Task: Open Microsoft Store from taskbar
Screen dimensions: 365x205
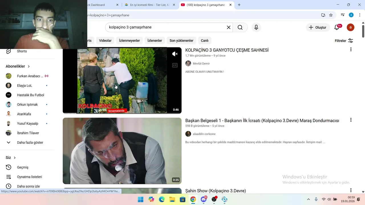Action: [182, 199]
